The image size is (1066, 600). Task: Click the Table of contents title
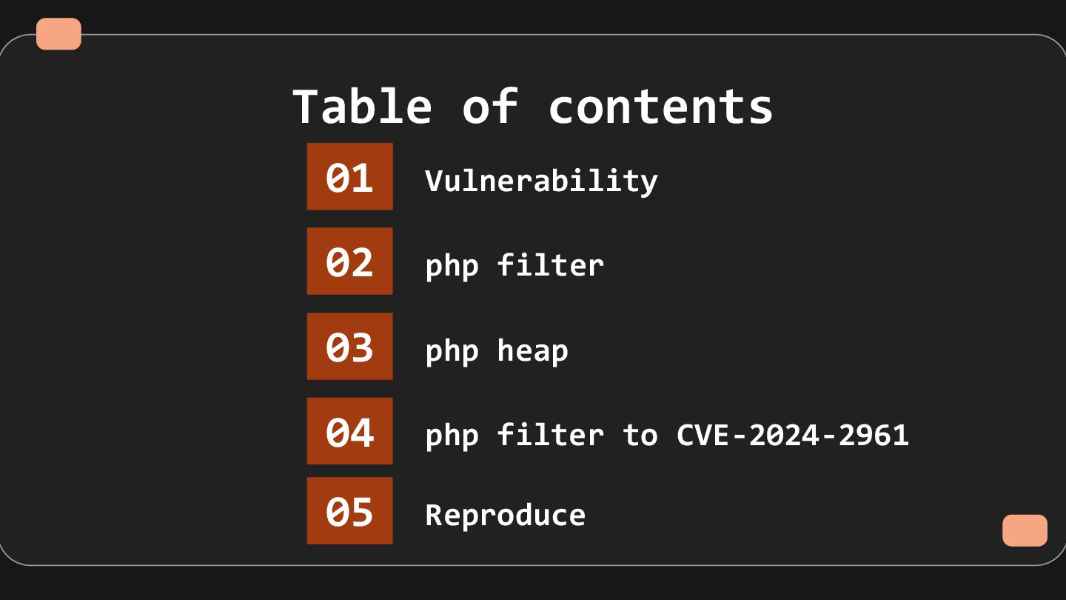[x=533, y=106]
